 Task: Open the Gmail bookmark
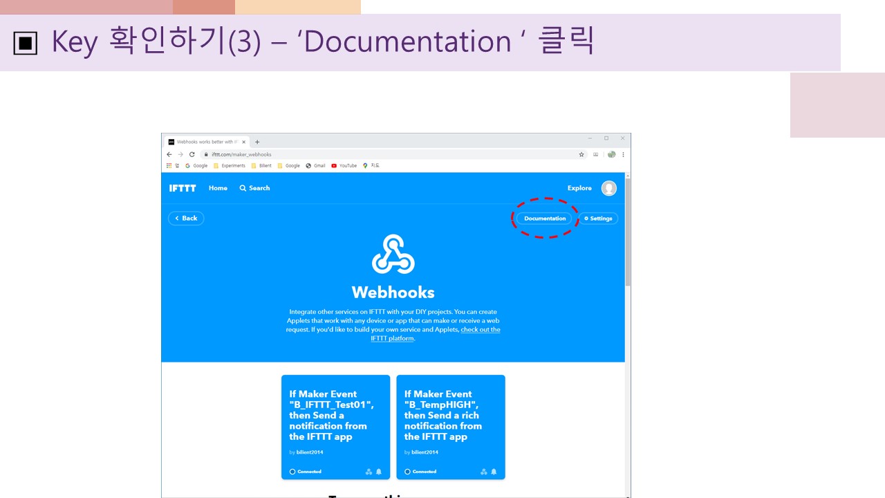tap(316, 166)
